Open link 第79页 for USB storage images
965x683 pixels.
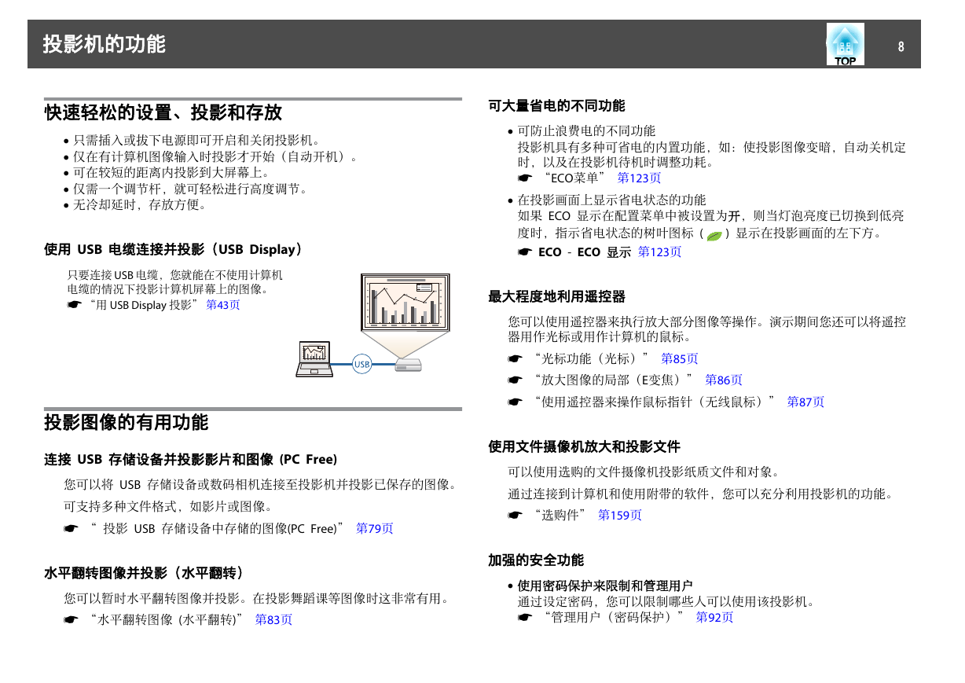[x=375, y=529]
